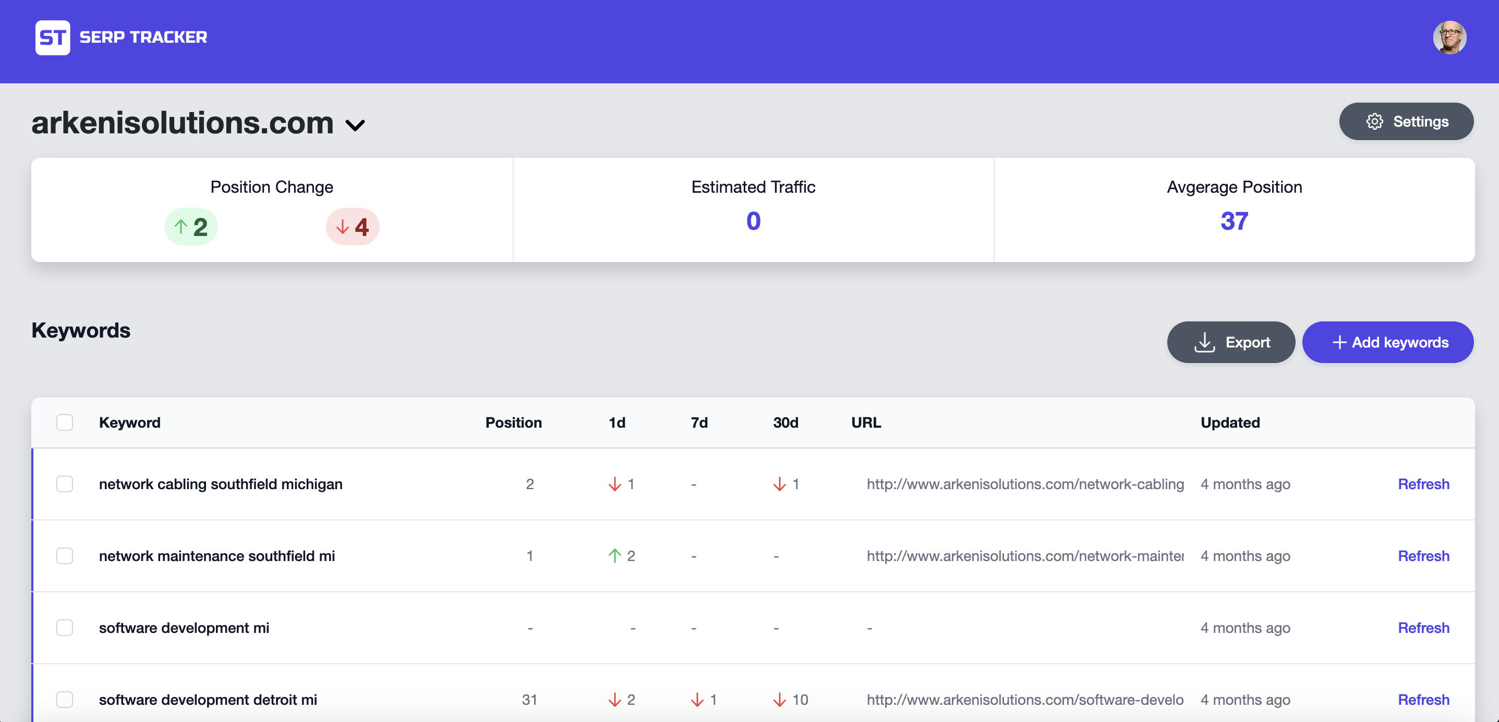Open the Settings button
This screenshot has height=722, width=1499.
(1406, 121)
